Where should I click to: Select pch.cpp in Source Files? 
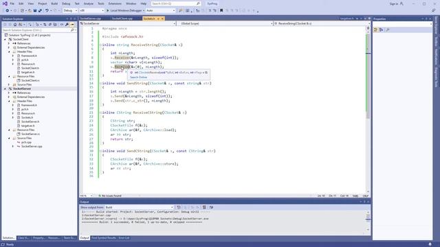[x=26, y=142]
